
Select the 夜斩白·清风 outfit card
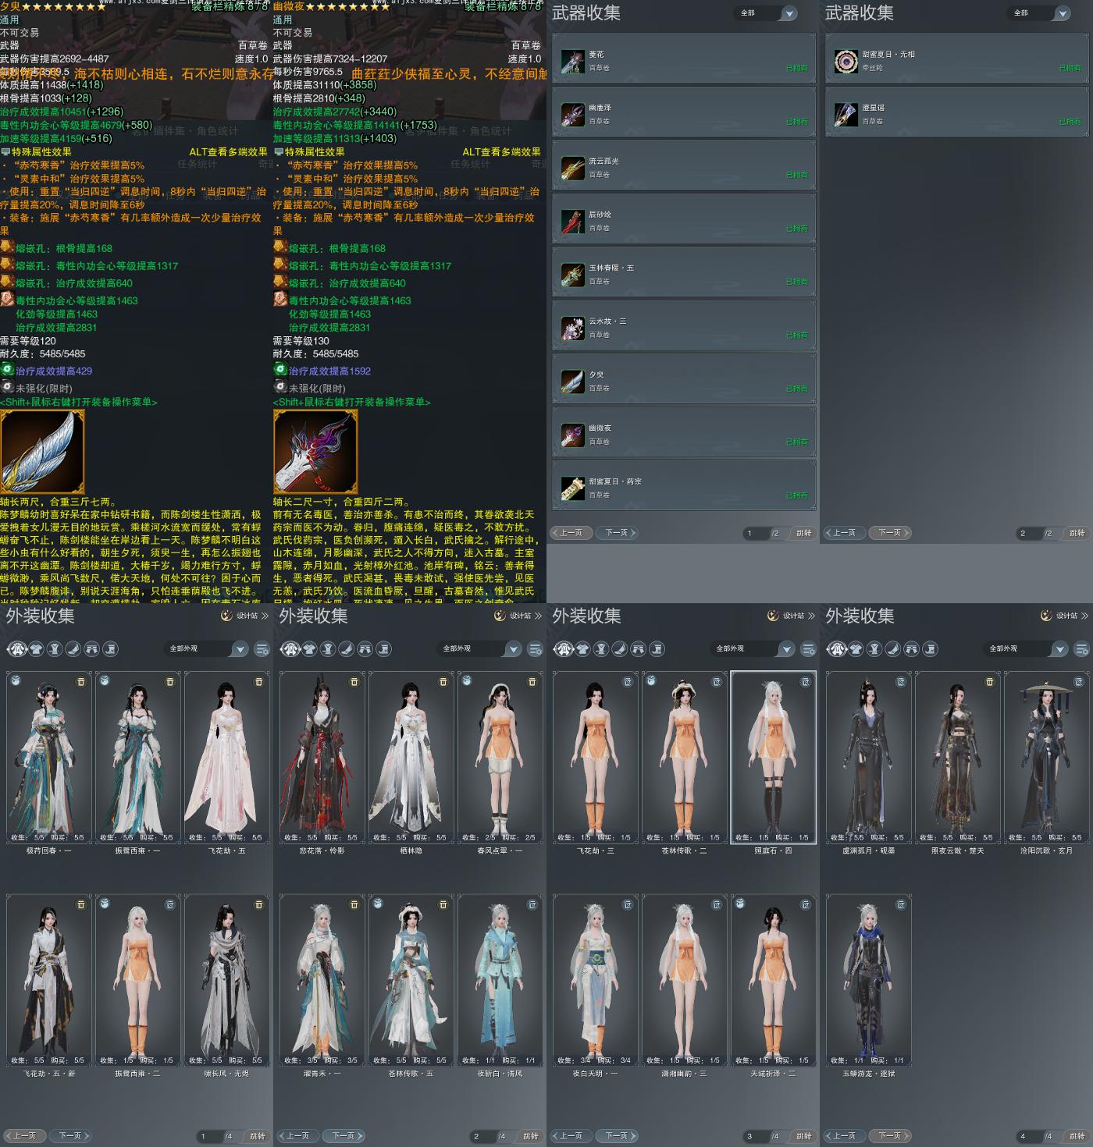click(500, 980)
